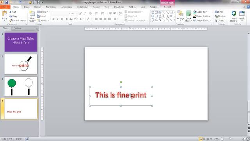250x141 pixels.
Task: Align text left
Action: pyautogui.click(x=96, y=19)
